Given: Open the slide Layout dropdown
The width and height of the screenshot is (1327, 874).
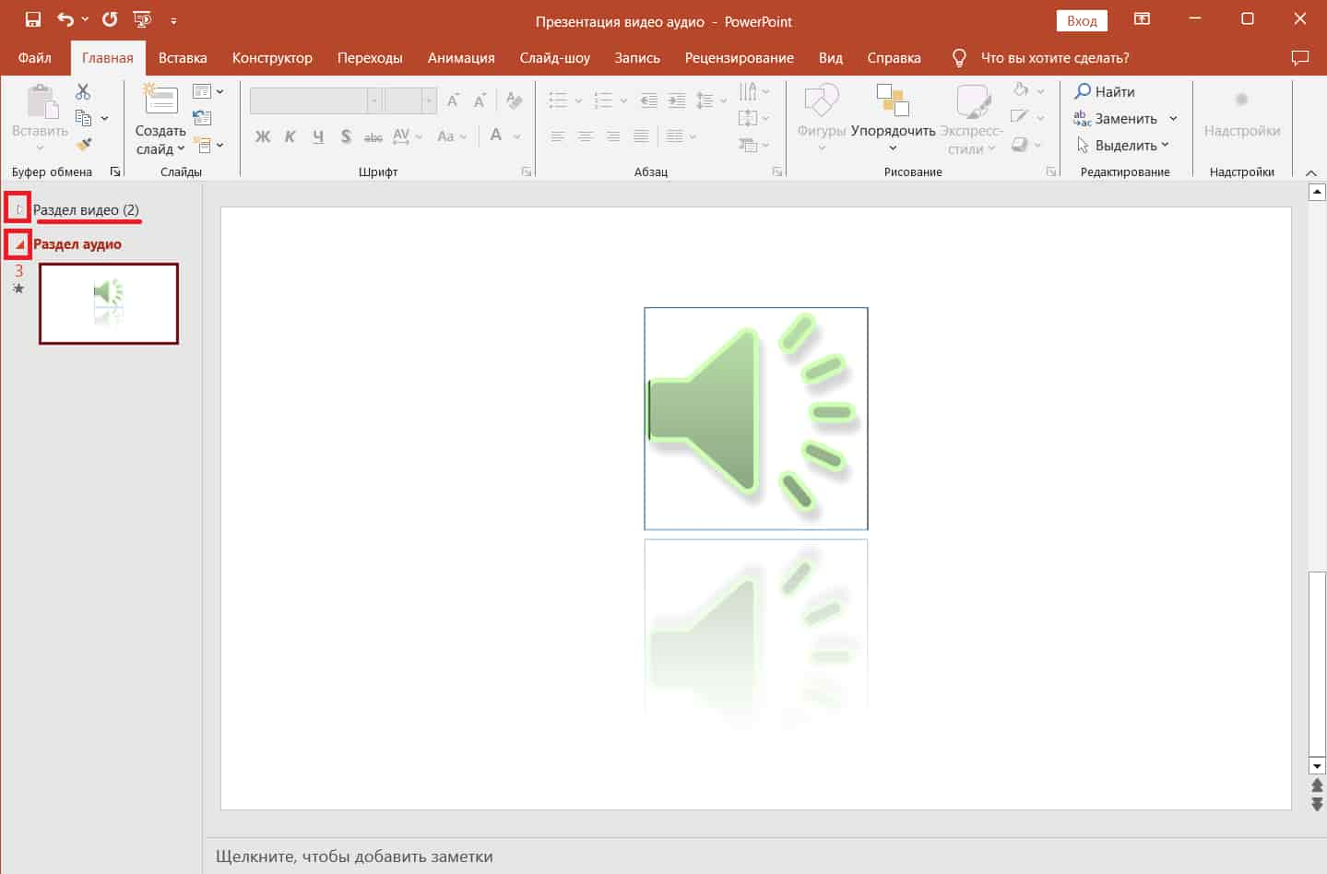Looking at the screenshot, I should tap(208, 91).
